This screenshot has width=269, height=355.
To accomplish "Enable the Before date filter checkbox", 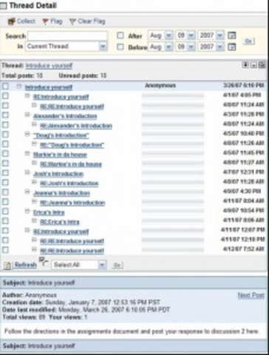I will (120, 47).
